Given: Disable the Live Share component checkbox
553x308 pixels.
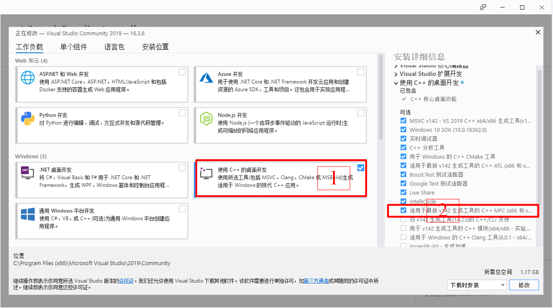Looking at the screenshot, I should [x=403, y=192].
